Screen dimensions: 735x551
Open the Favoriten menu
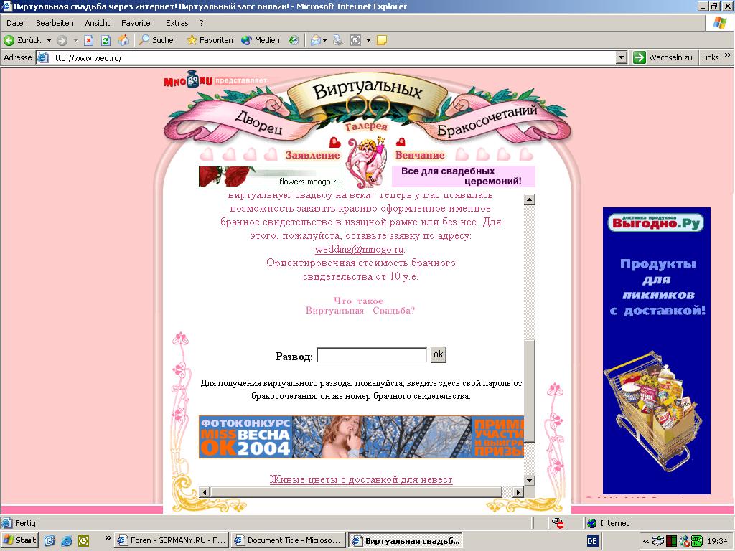tap(137, 23)
